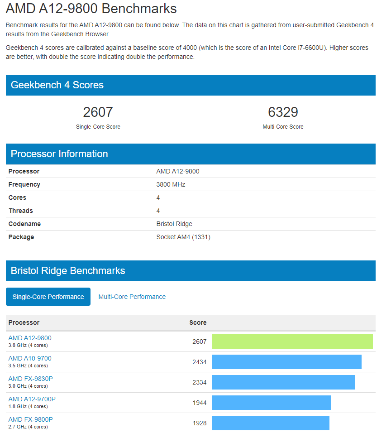This screenshot has height=433, width=391.
Task: Open the AMD FX-9800P processor link
Action: point(30,419)
